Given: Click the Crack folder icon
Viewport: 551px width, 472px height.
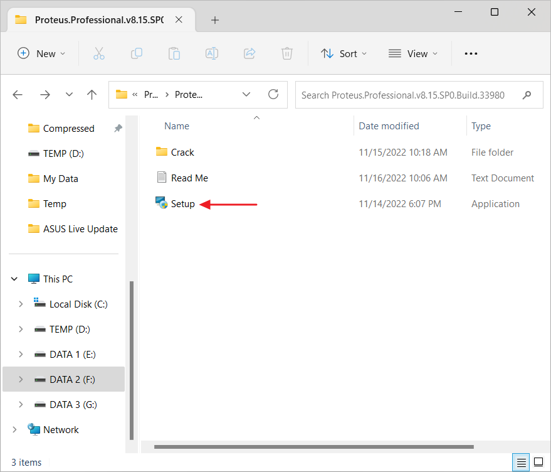Looking at the screenshot, I should coord(162,152).
